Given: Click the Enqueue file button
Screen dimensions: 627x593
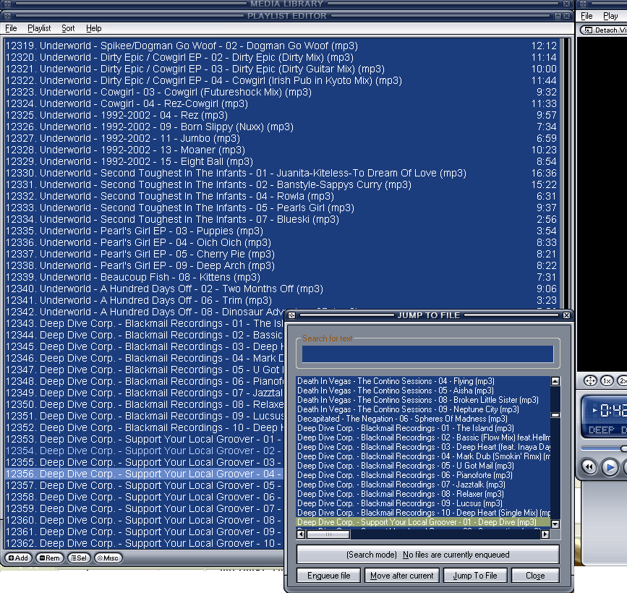Looking at the screenshot, I should pyautogui.click(x=329, y=576).
